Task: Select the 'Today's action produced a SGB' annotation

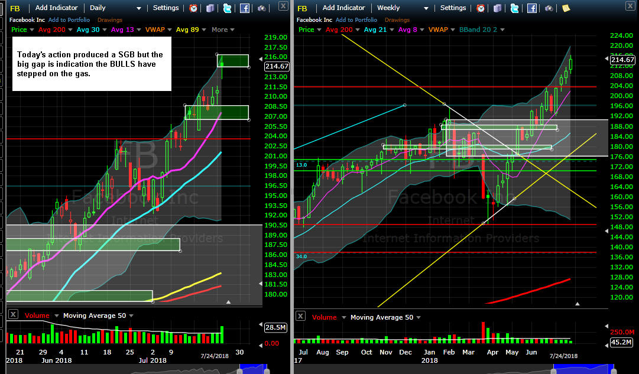Action: click(x=92, y=64)
